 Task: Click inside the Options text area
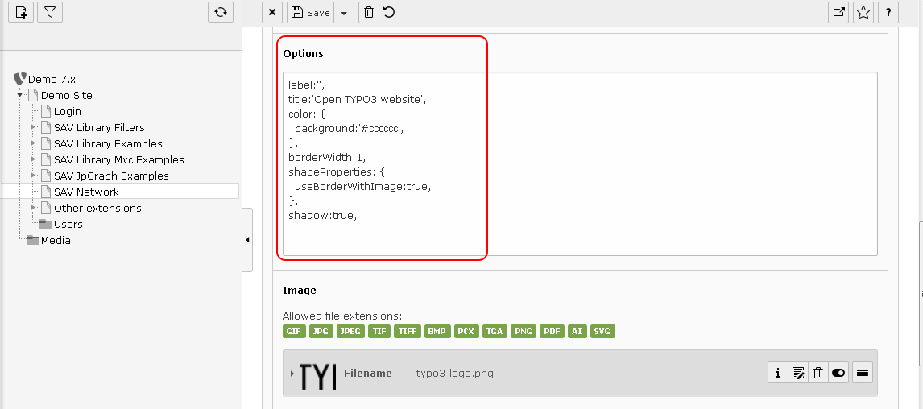tap(580, 163)
